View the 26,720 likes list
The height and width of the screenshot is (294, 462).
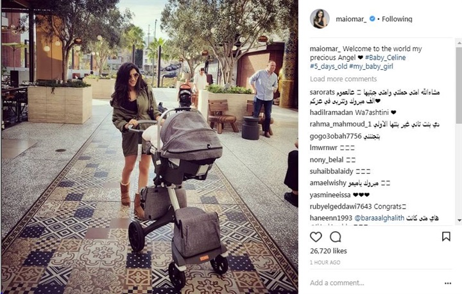(329, 251)
